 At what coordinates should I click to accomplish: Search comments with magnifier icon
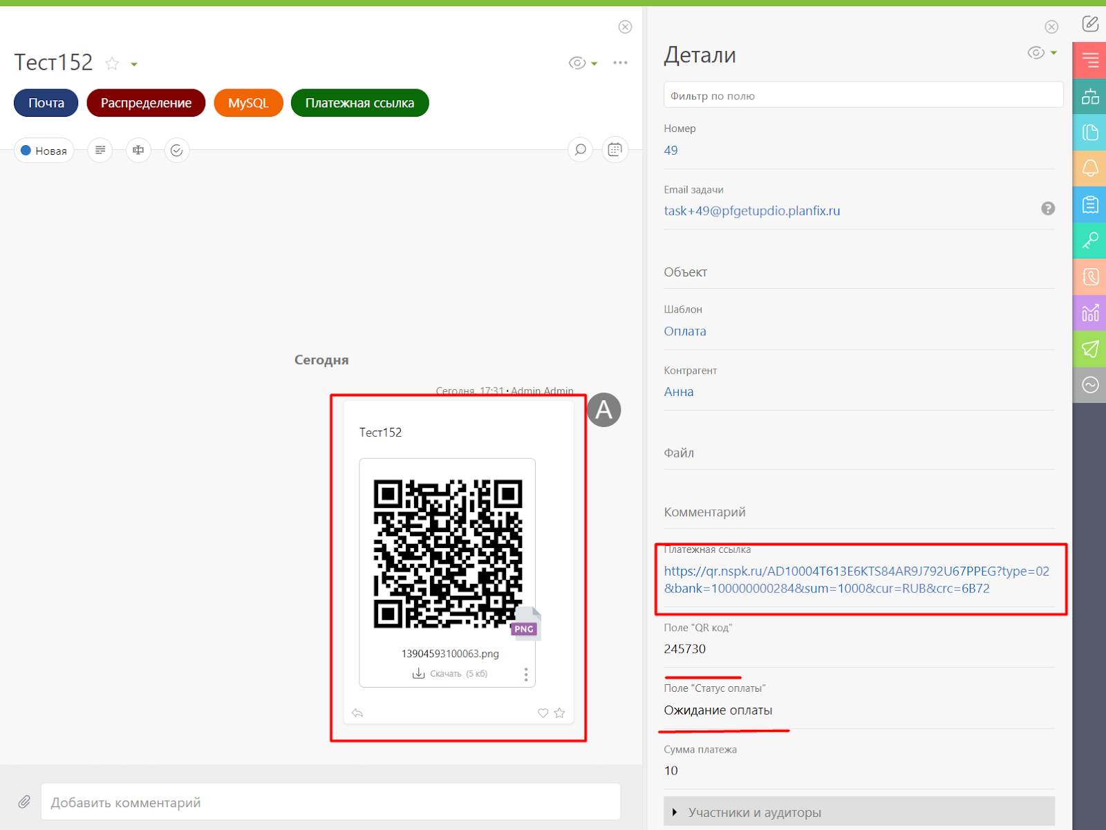pos(580,149)
